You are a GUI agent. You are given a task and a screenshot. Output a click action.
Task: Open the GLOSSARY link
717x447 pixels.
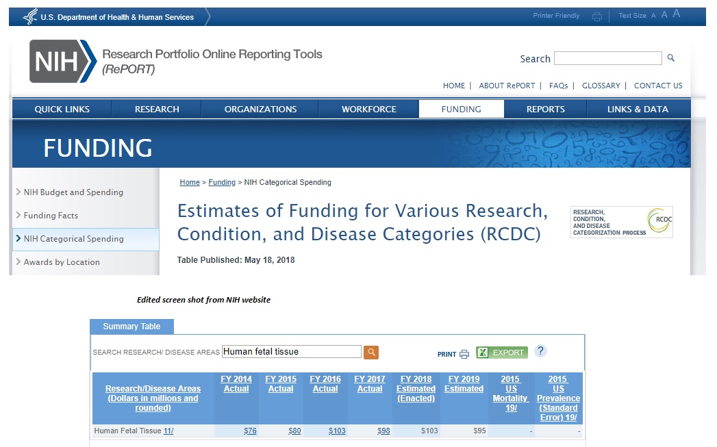[x=601, y=86]
